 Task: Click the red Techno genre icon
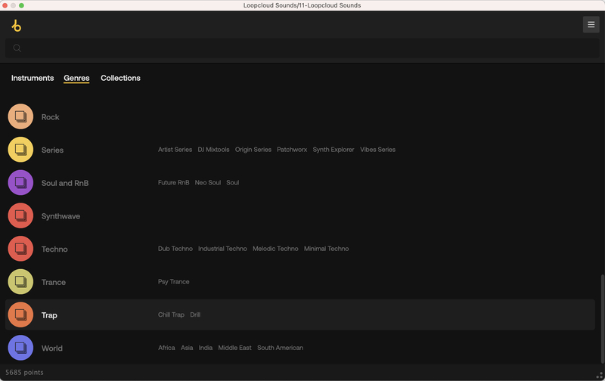pyautogui.click(x=20, y=249)
